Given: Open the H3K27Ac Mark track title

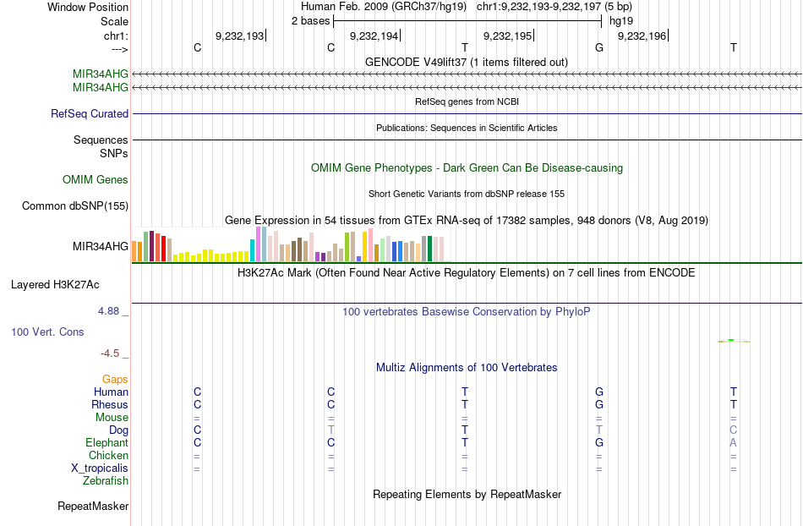Looking at the screenshot, I should (466, 272).
